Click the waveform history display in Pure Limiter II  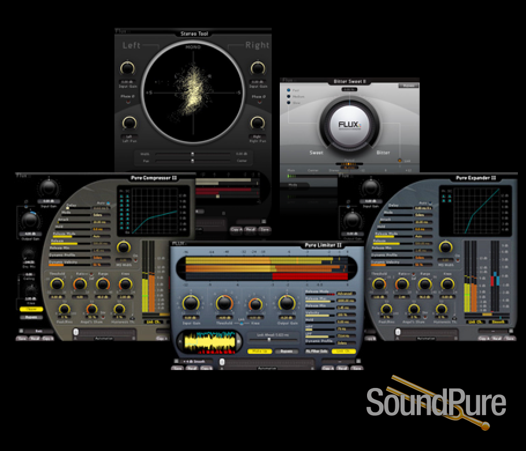(x=210, y=343)
